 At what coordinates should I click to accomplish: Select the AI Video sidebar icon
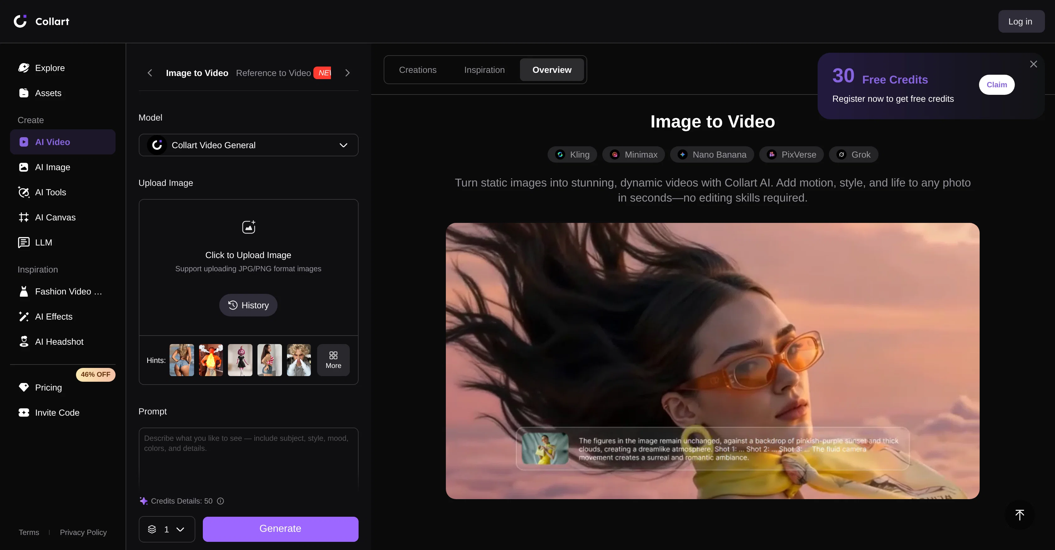coord(24,142)
